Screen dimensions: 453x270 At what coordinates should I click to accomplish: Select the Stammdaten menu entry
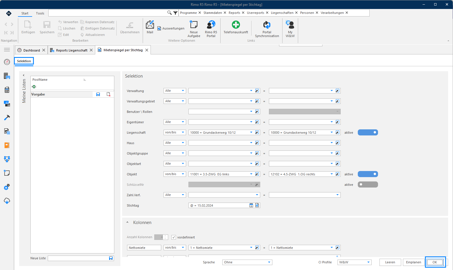click(x=213, y=13)
